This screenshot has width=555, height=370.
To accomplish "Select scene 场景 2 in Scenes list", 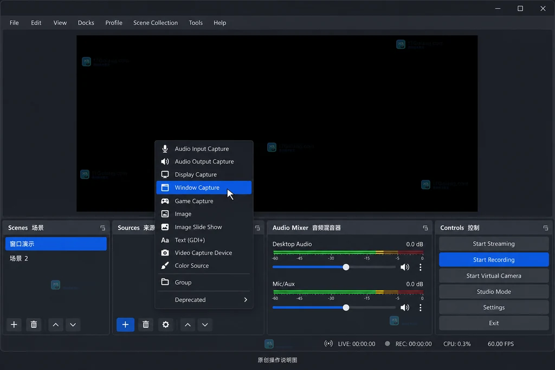I will pos(56,258).
